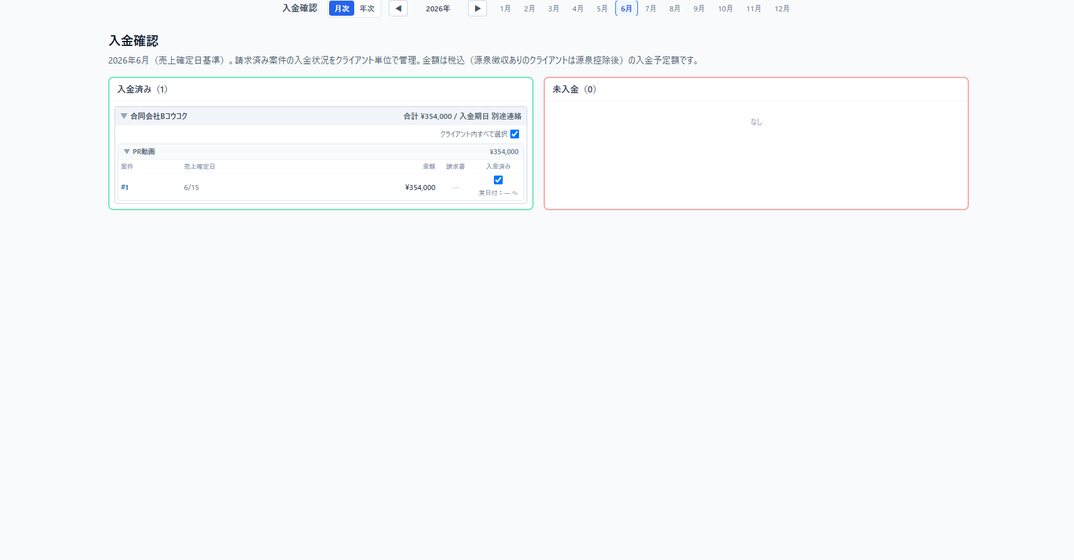1074x560 pixels.
Task: Click the 未入金 (0) panel heading
Action: point(574,89)
